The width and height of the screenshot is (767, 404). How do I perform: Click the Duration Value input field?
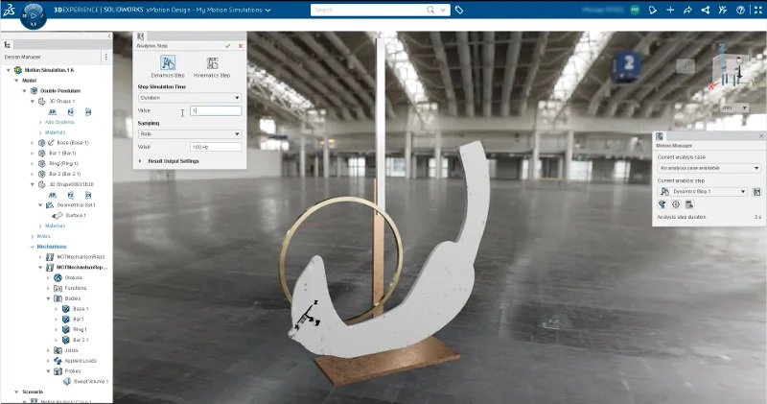(x=215, y=111)
